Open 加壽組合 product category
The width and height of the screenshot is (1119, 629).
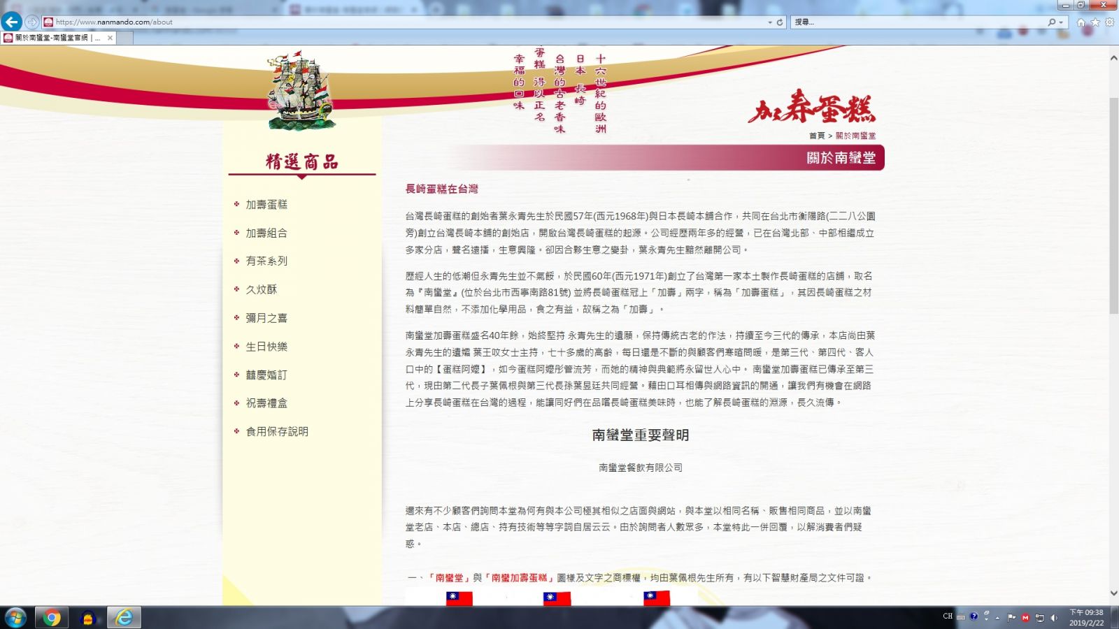(x=266, y=233)
